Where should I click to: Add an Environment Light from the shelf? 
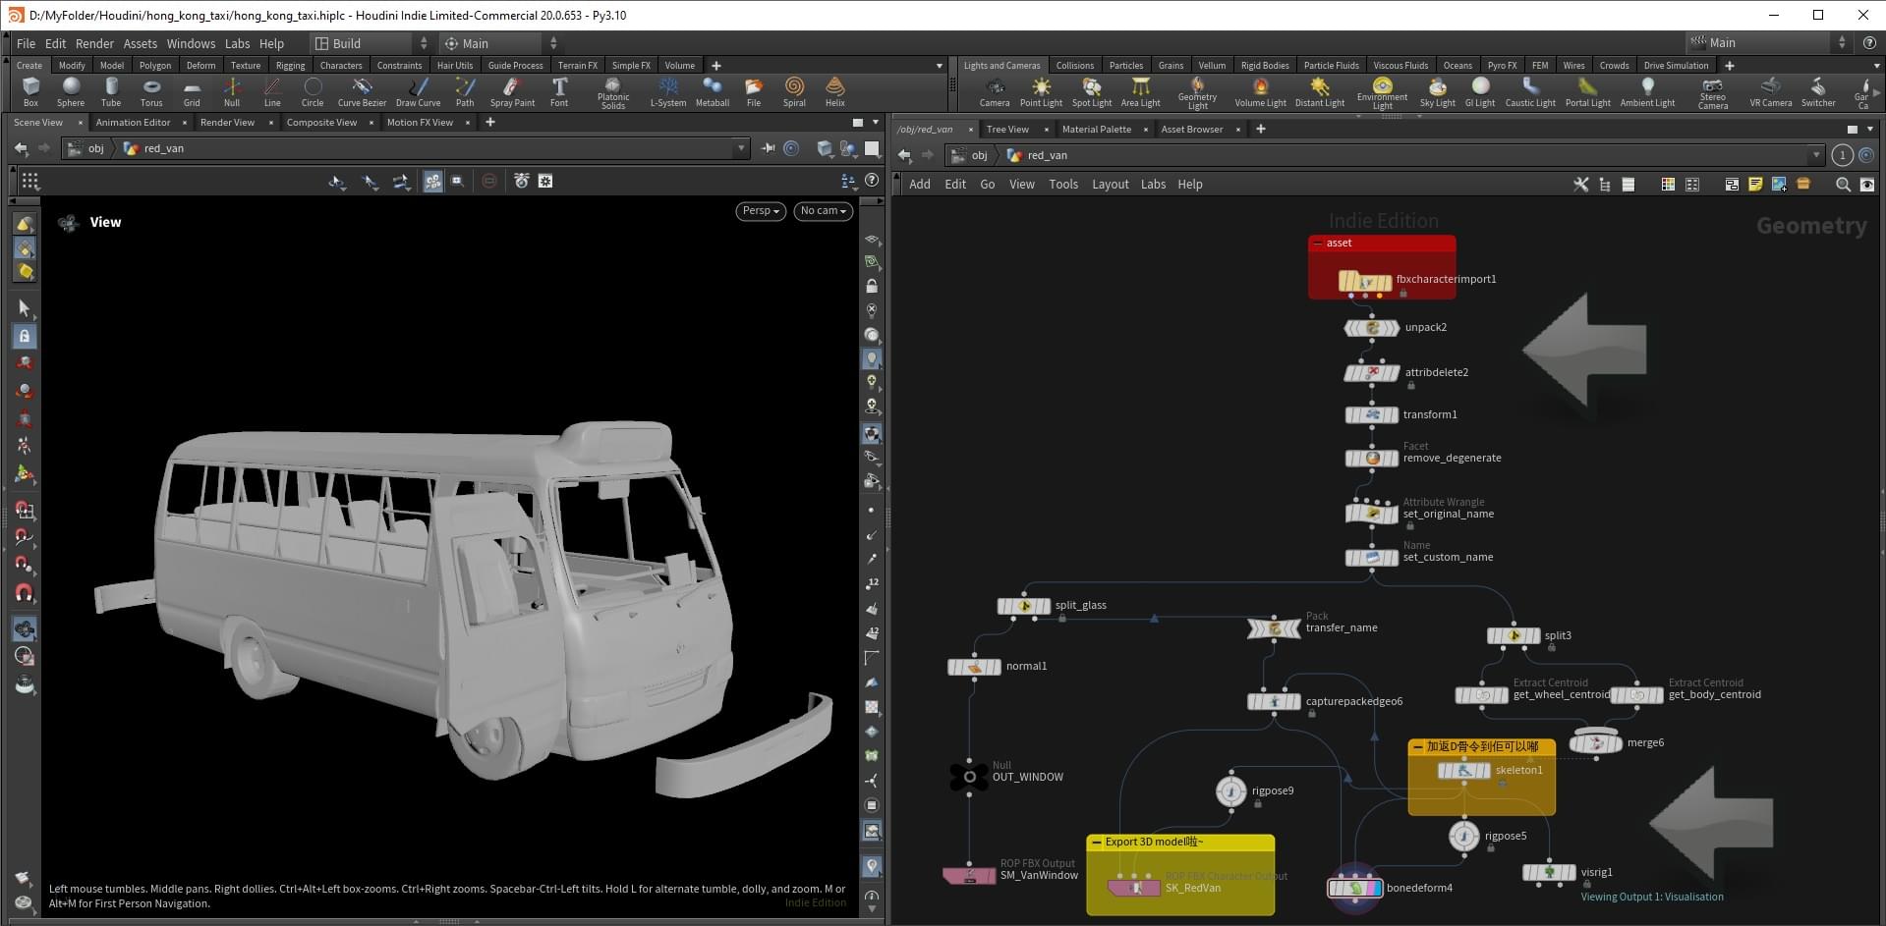[x=1382, y=90]
